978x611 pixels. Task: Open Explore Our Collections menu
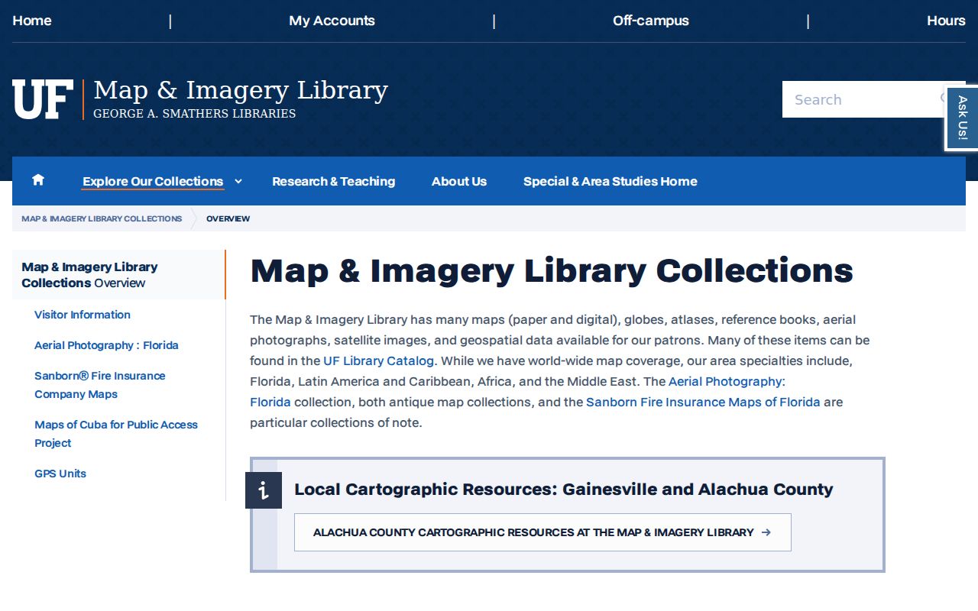click(x=153, y=181)
